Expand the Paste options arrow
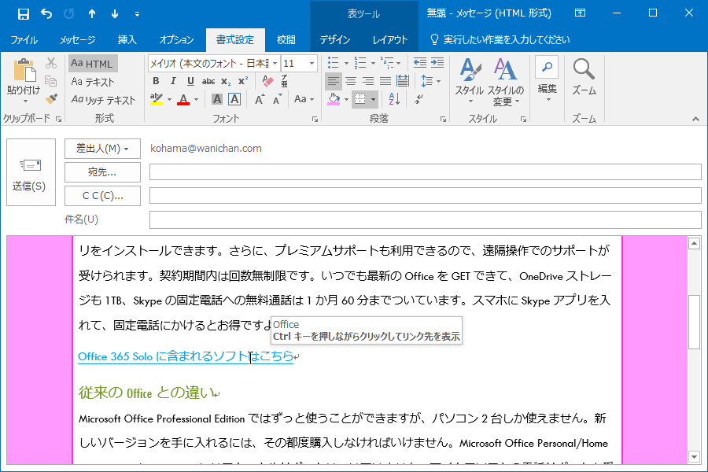The height and width of the screenshot is (472, 708). [25, 101]
